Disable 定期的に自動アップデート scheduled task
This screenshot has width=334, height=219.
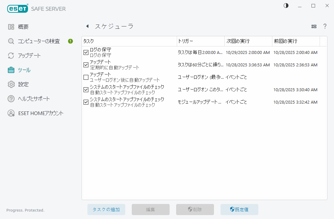(86, 64)
